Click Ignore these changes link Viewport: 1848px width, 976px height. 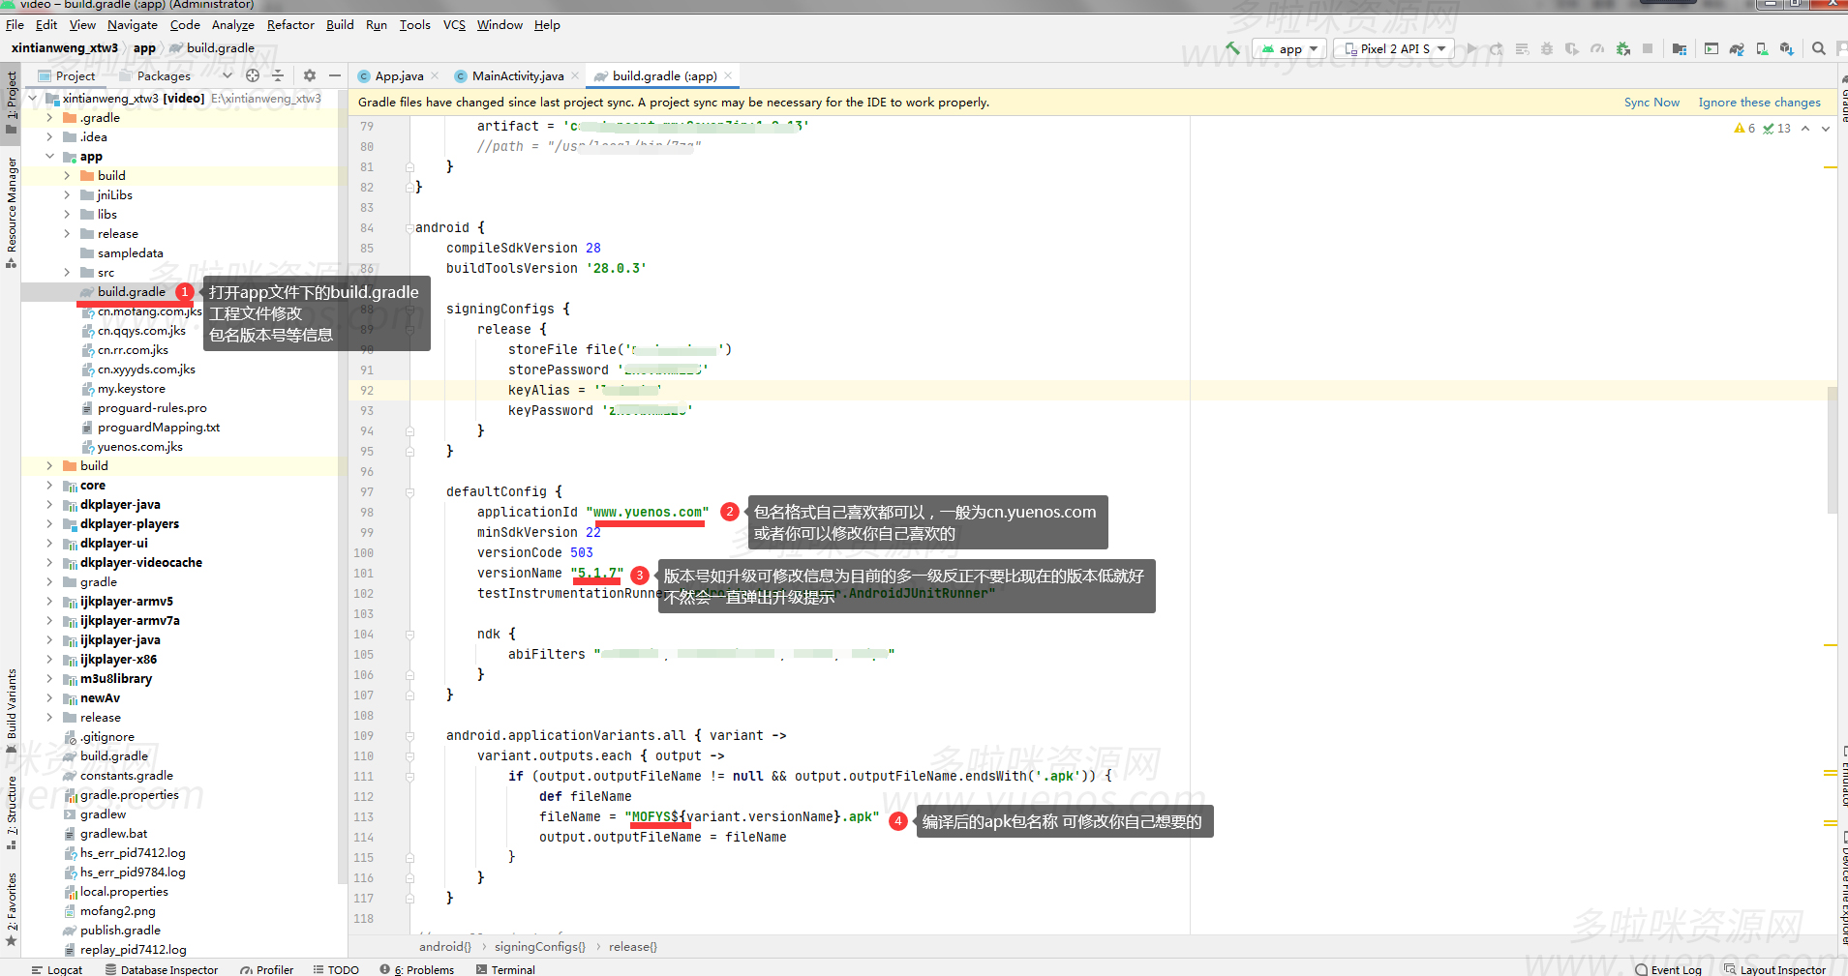tap(1759, 103)
